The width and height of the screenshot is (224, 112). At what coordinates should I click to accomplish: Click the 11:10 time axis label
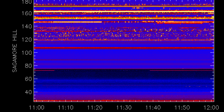point(66,108)
